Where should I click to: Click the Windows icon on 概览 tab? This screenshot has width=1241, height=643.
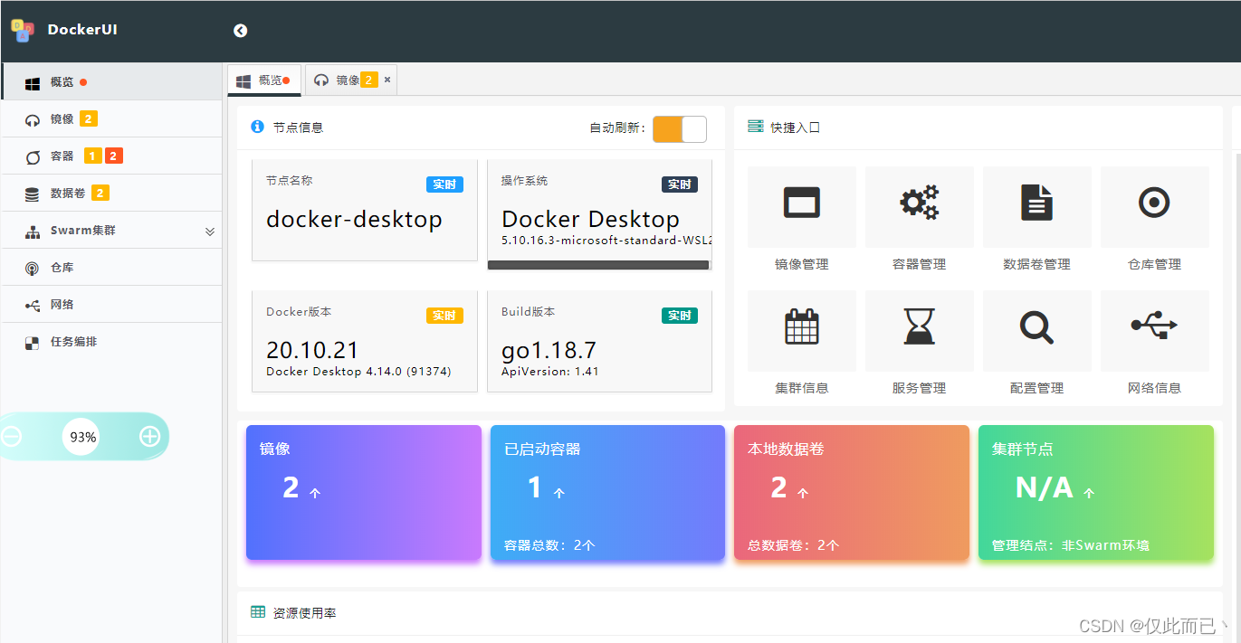[x=243, y=81]
